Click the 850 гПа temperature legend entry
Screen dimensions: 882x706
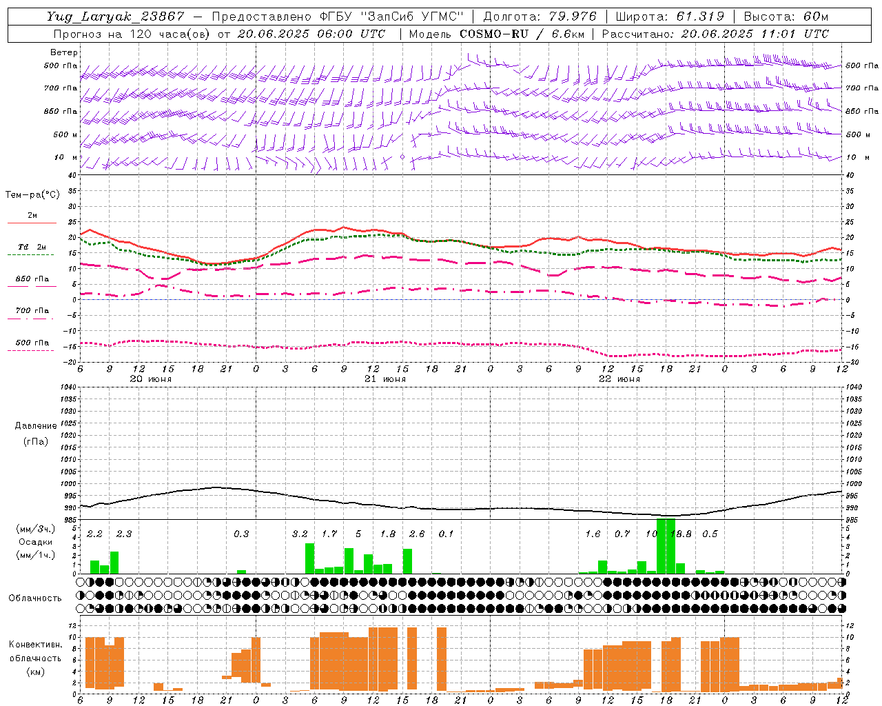(32, 279)
